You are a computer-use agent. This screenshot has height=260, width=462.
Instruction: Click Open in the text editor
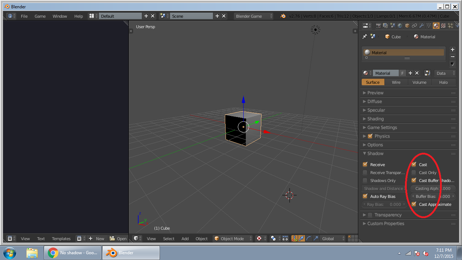(x=118, y=238)
